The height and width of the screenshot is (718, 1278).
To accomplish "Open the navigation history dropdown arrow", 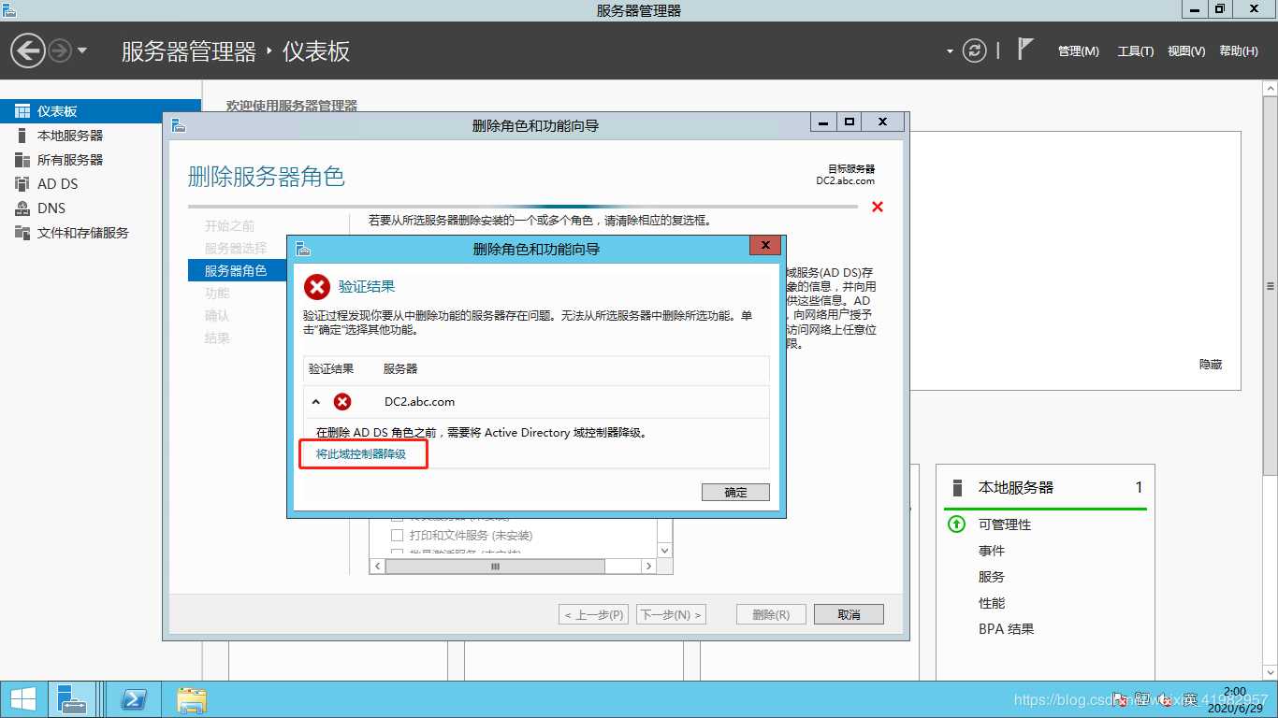I will pos(82,50).
